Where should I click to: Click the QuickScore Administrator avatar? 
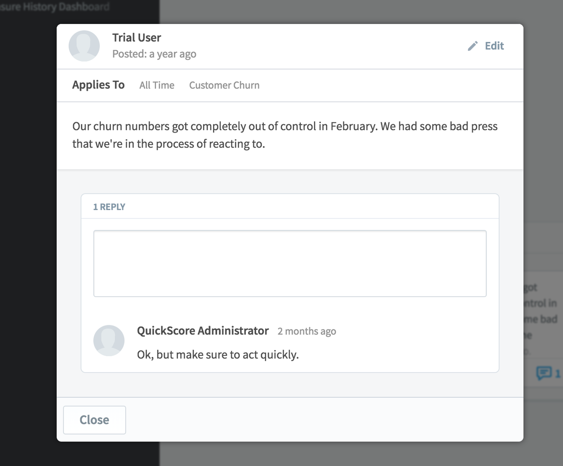click(x=109, y=341)
